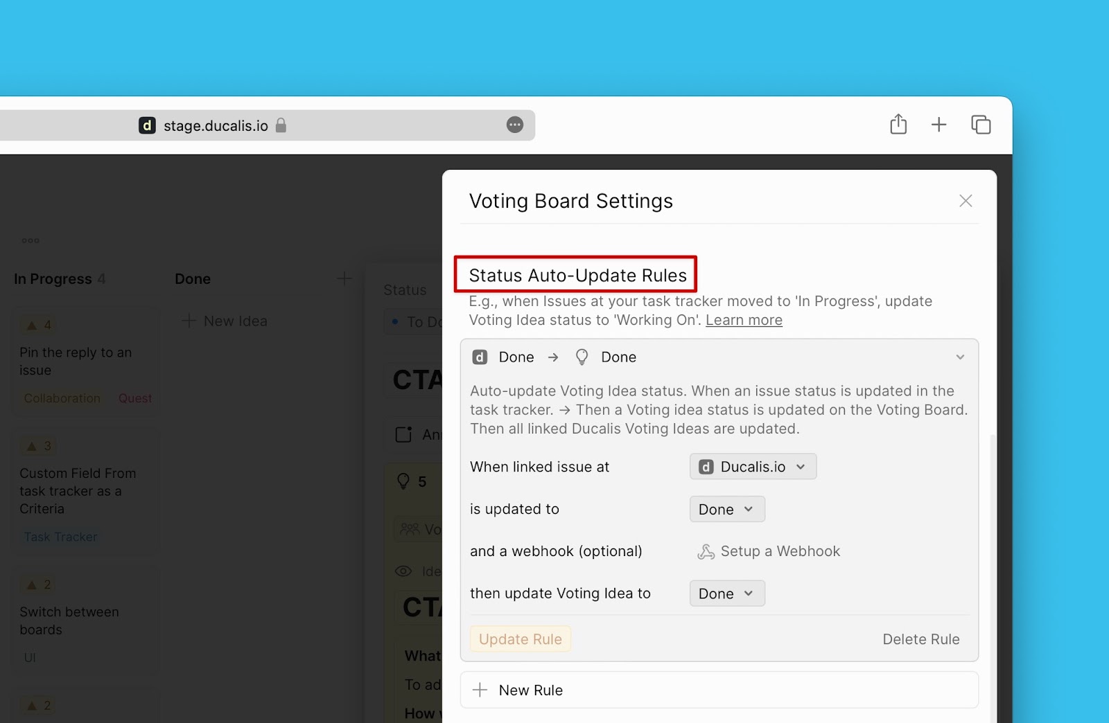Click Delete Rule
The width and height of the screenshot is (1109, 723).
click(x=920, y=639)
